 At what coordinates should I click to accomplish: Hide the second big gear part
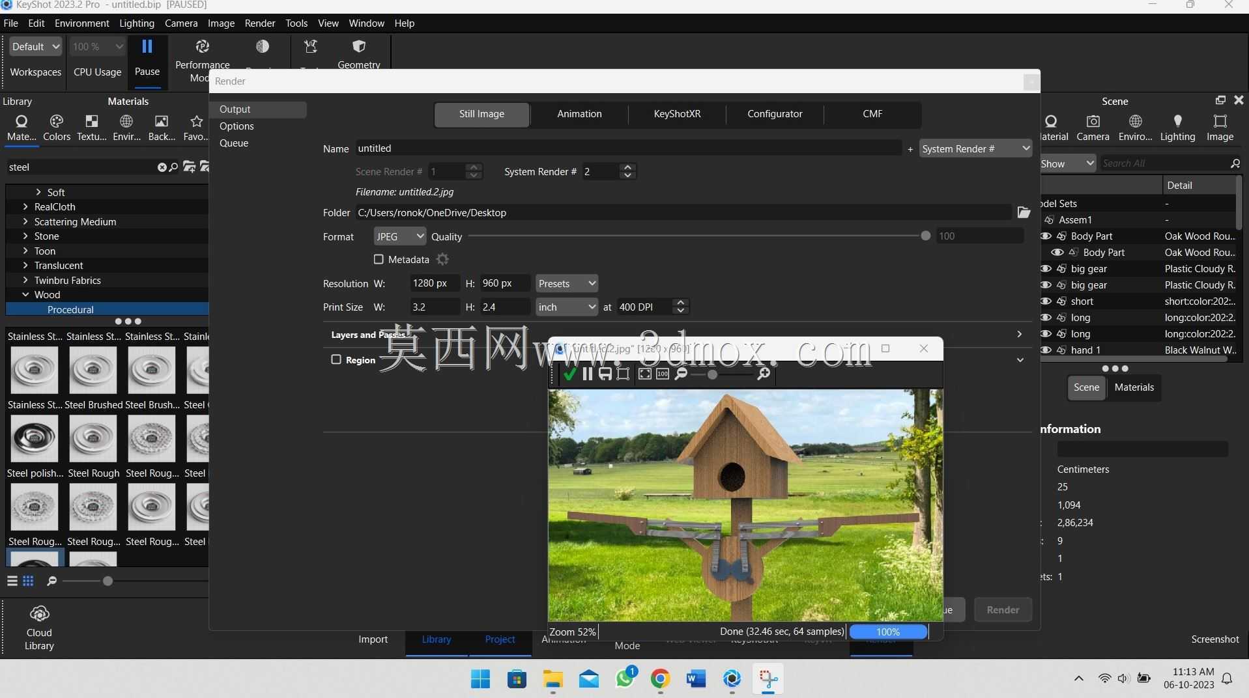(1046, 285)
